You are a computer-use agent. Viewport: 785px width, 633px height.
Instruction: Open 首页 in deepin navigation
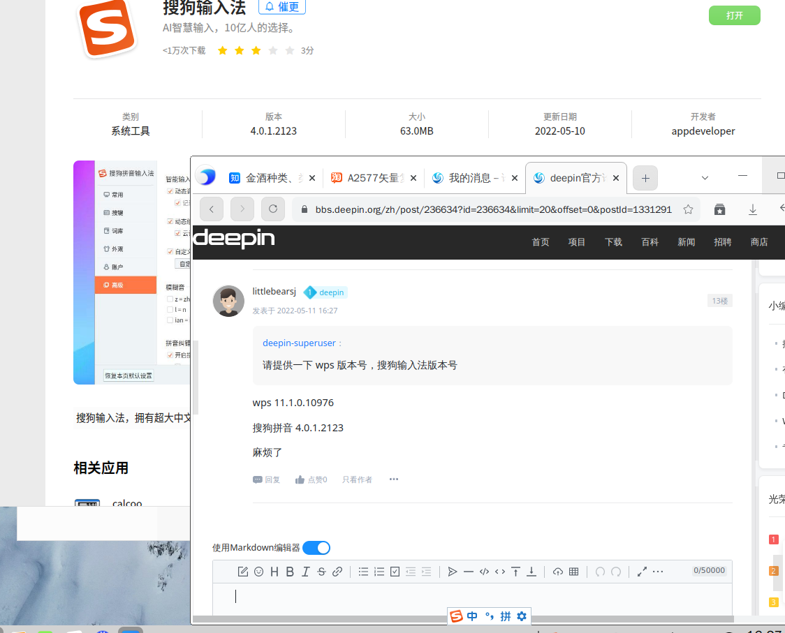pyautogui.click(x=540, y=242)
